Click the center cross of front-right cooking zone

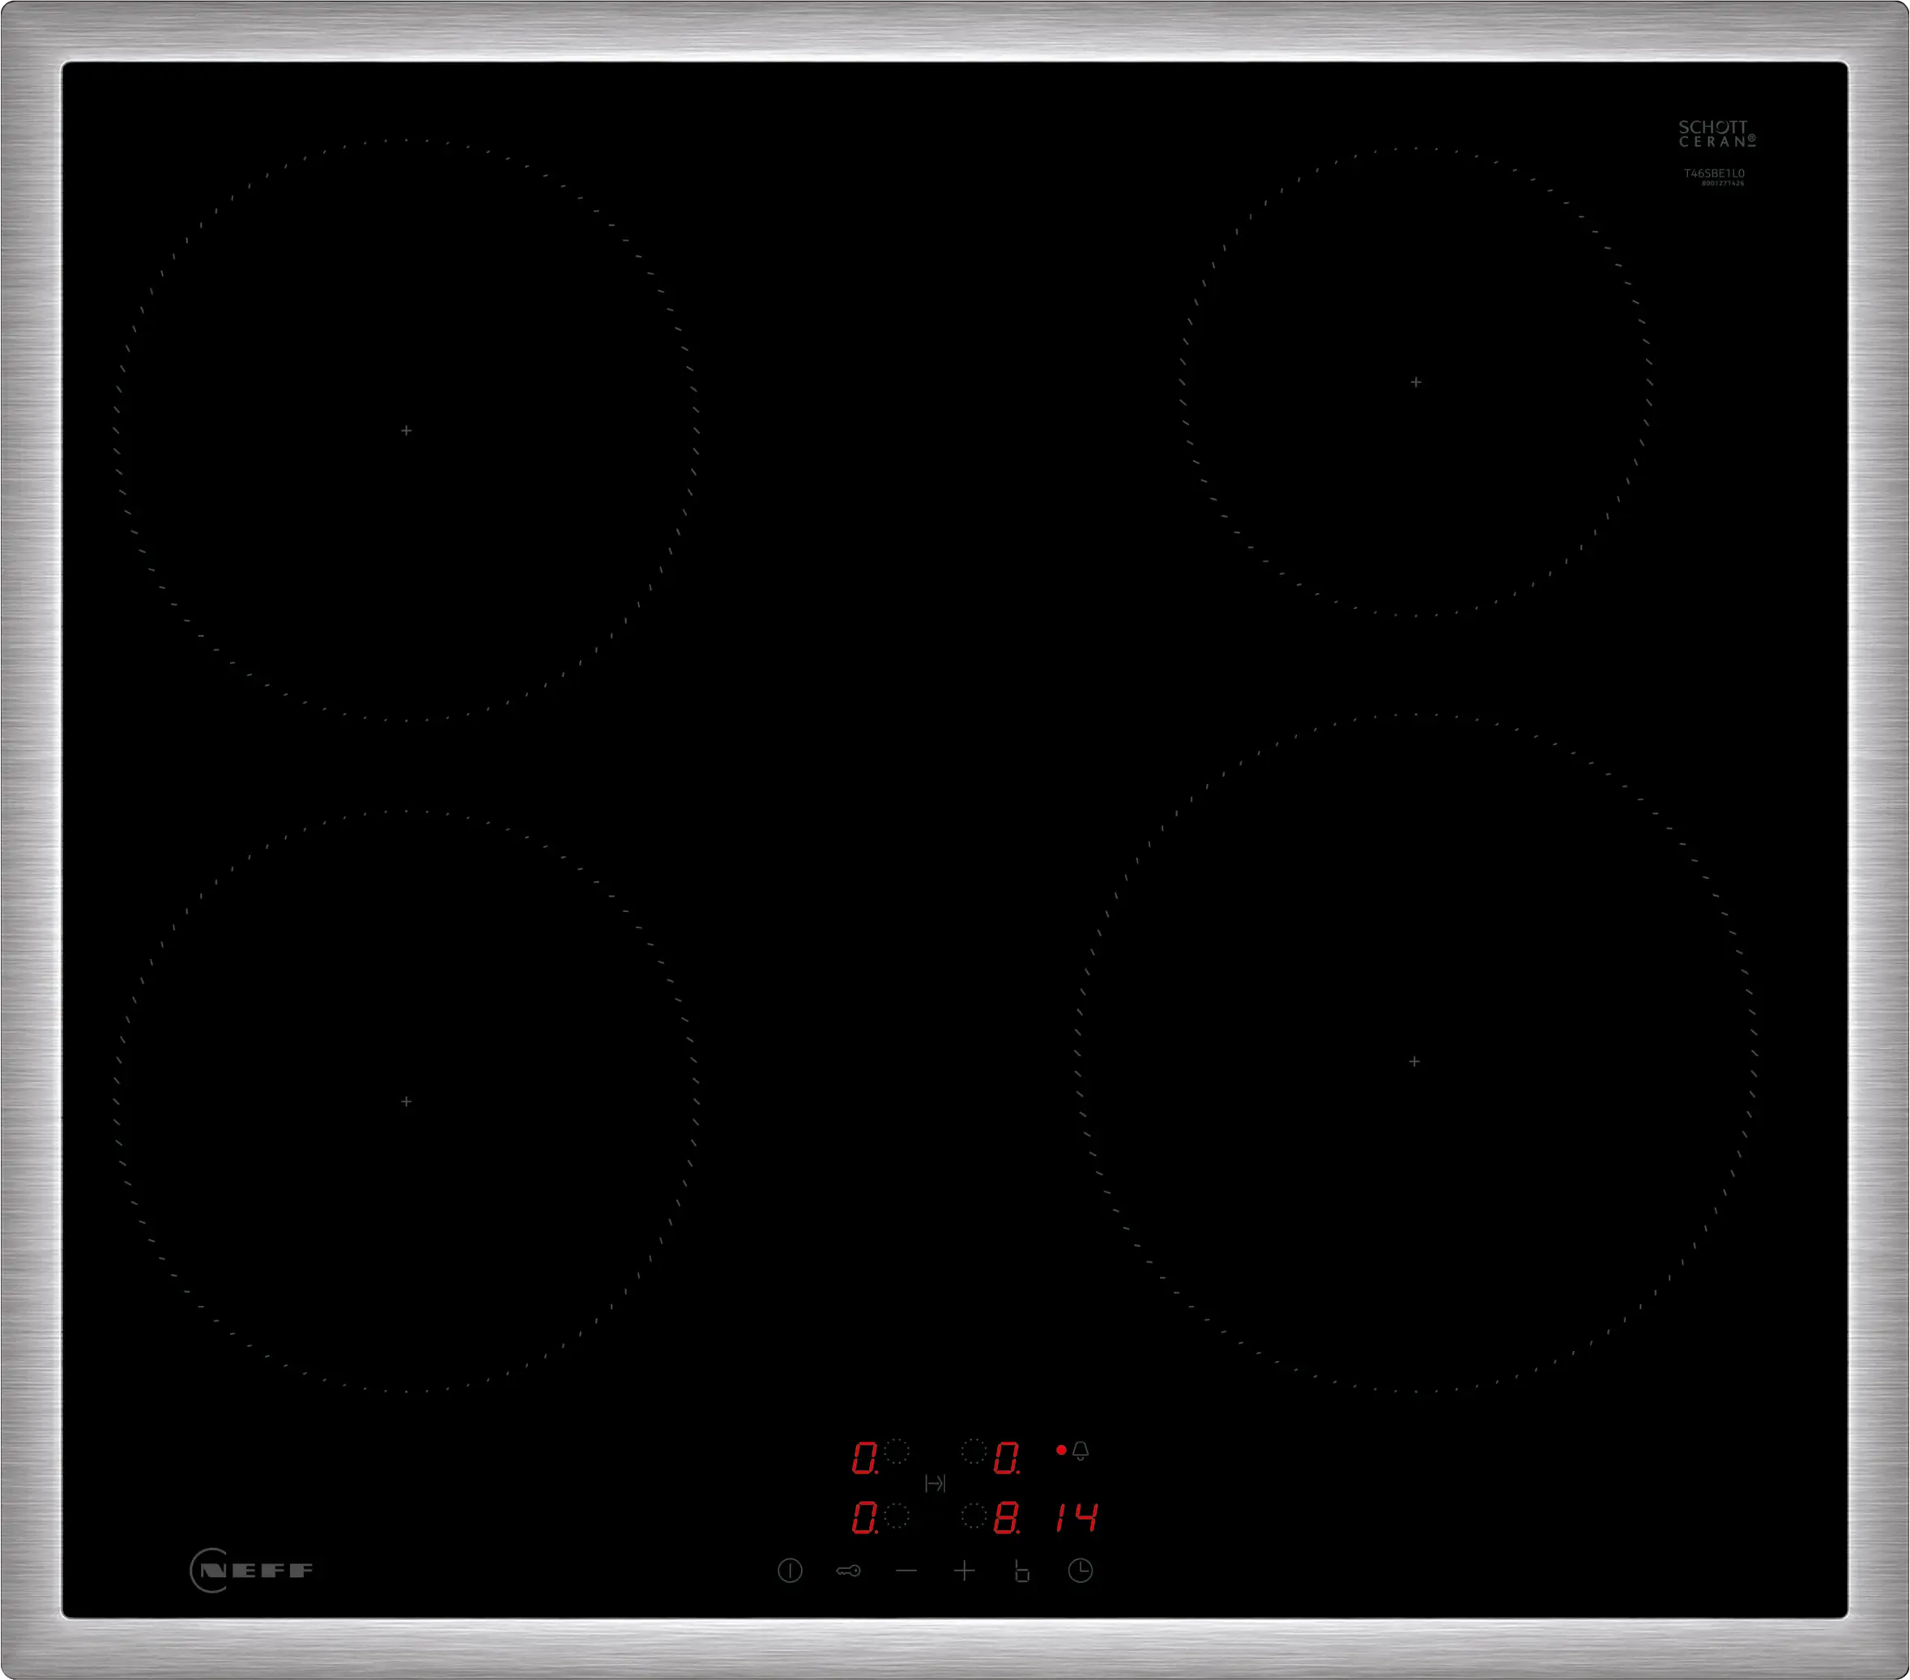click(x=1413, y=1061)
